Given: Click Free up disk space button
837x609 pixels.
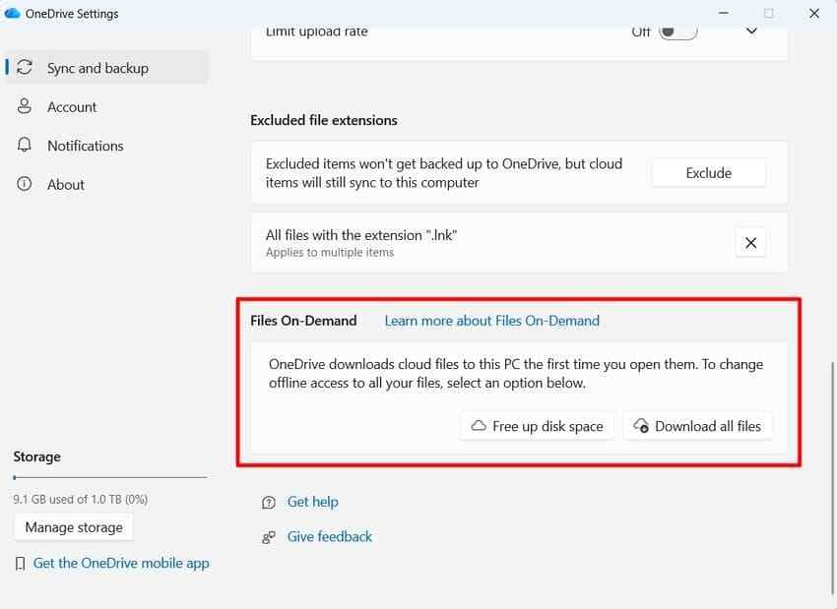Looking at the screenshot, I should click(x=538, y=426).
